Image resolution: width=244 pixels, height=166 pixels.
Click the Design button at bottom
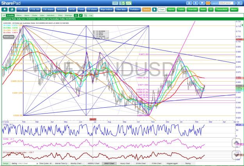(6, 163)
